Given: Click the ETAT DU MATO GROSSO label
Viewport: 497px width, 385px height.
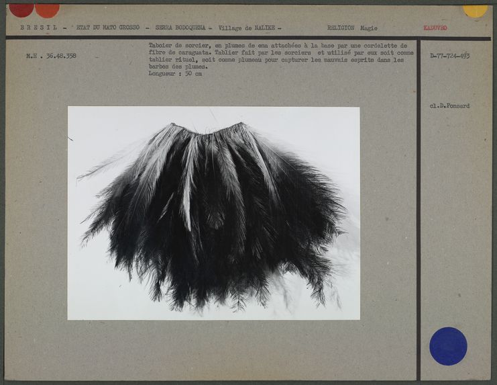Looking at the screenshot, I should 108,28.
